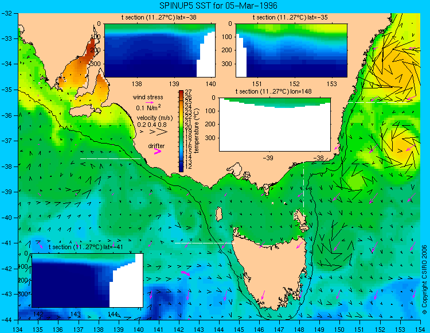Click the '© Copyright CSIRO 2006' text

point(424,280)
